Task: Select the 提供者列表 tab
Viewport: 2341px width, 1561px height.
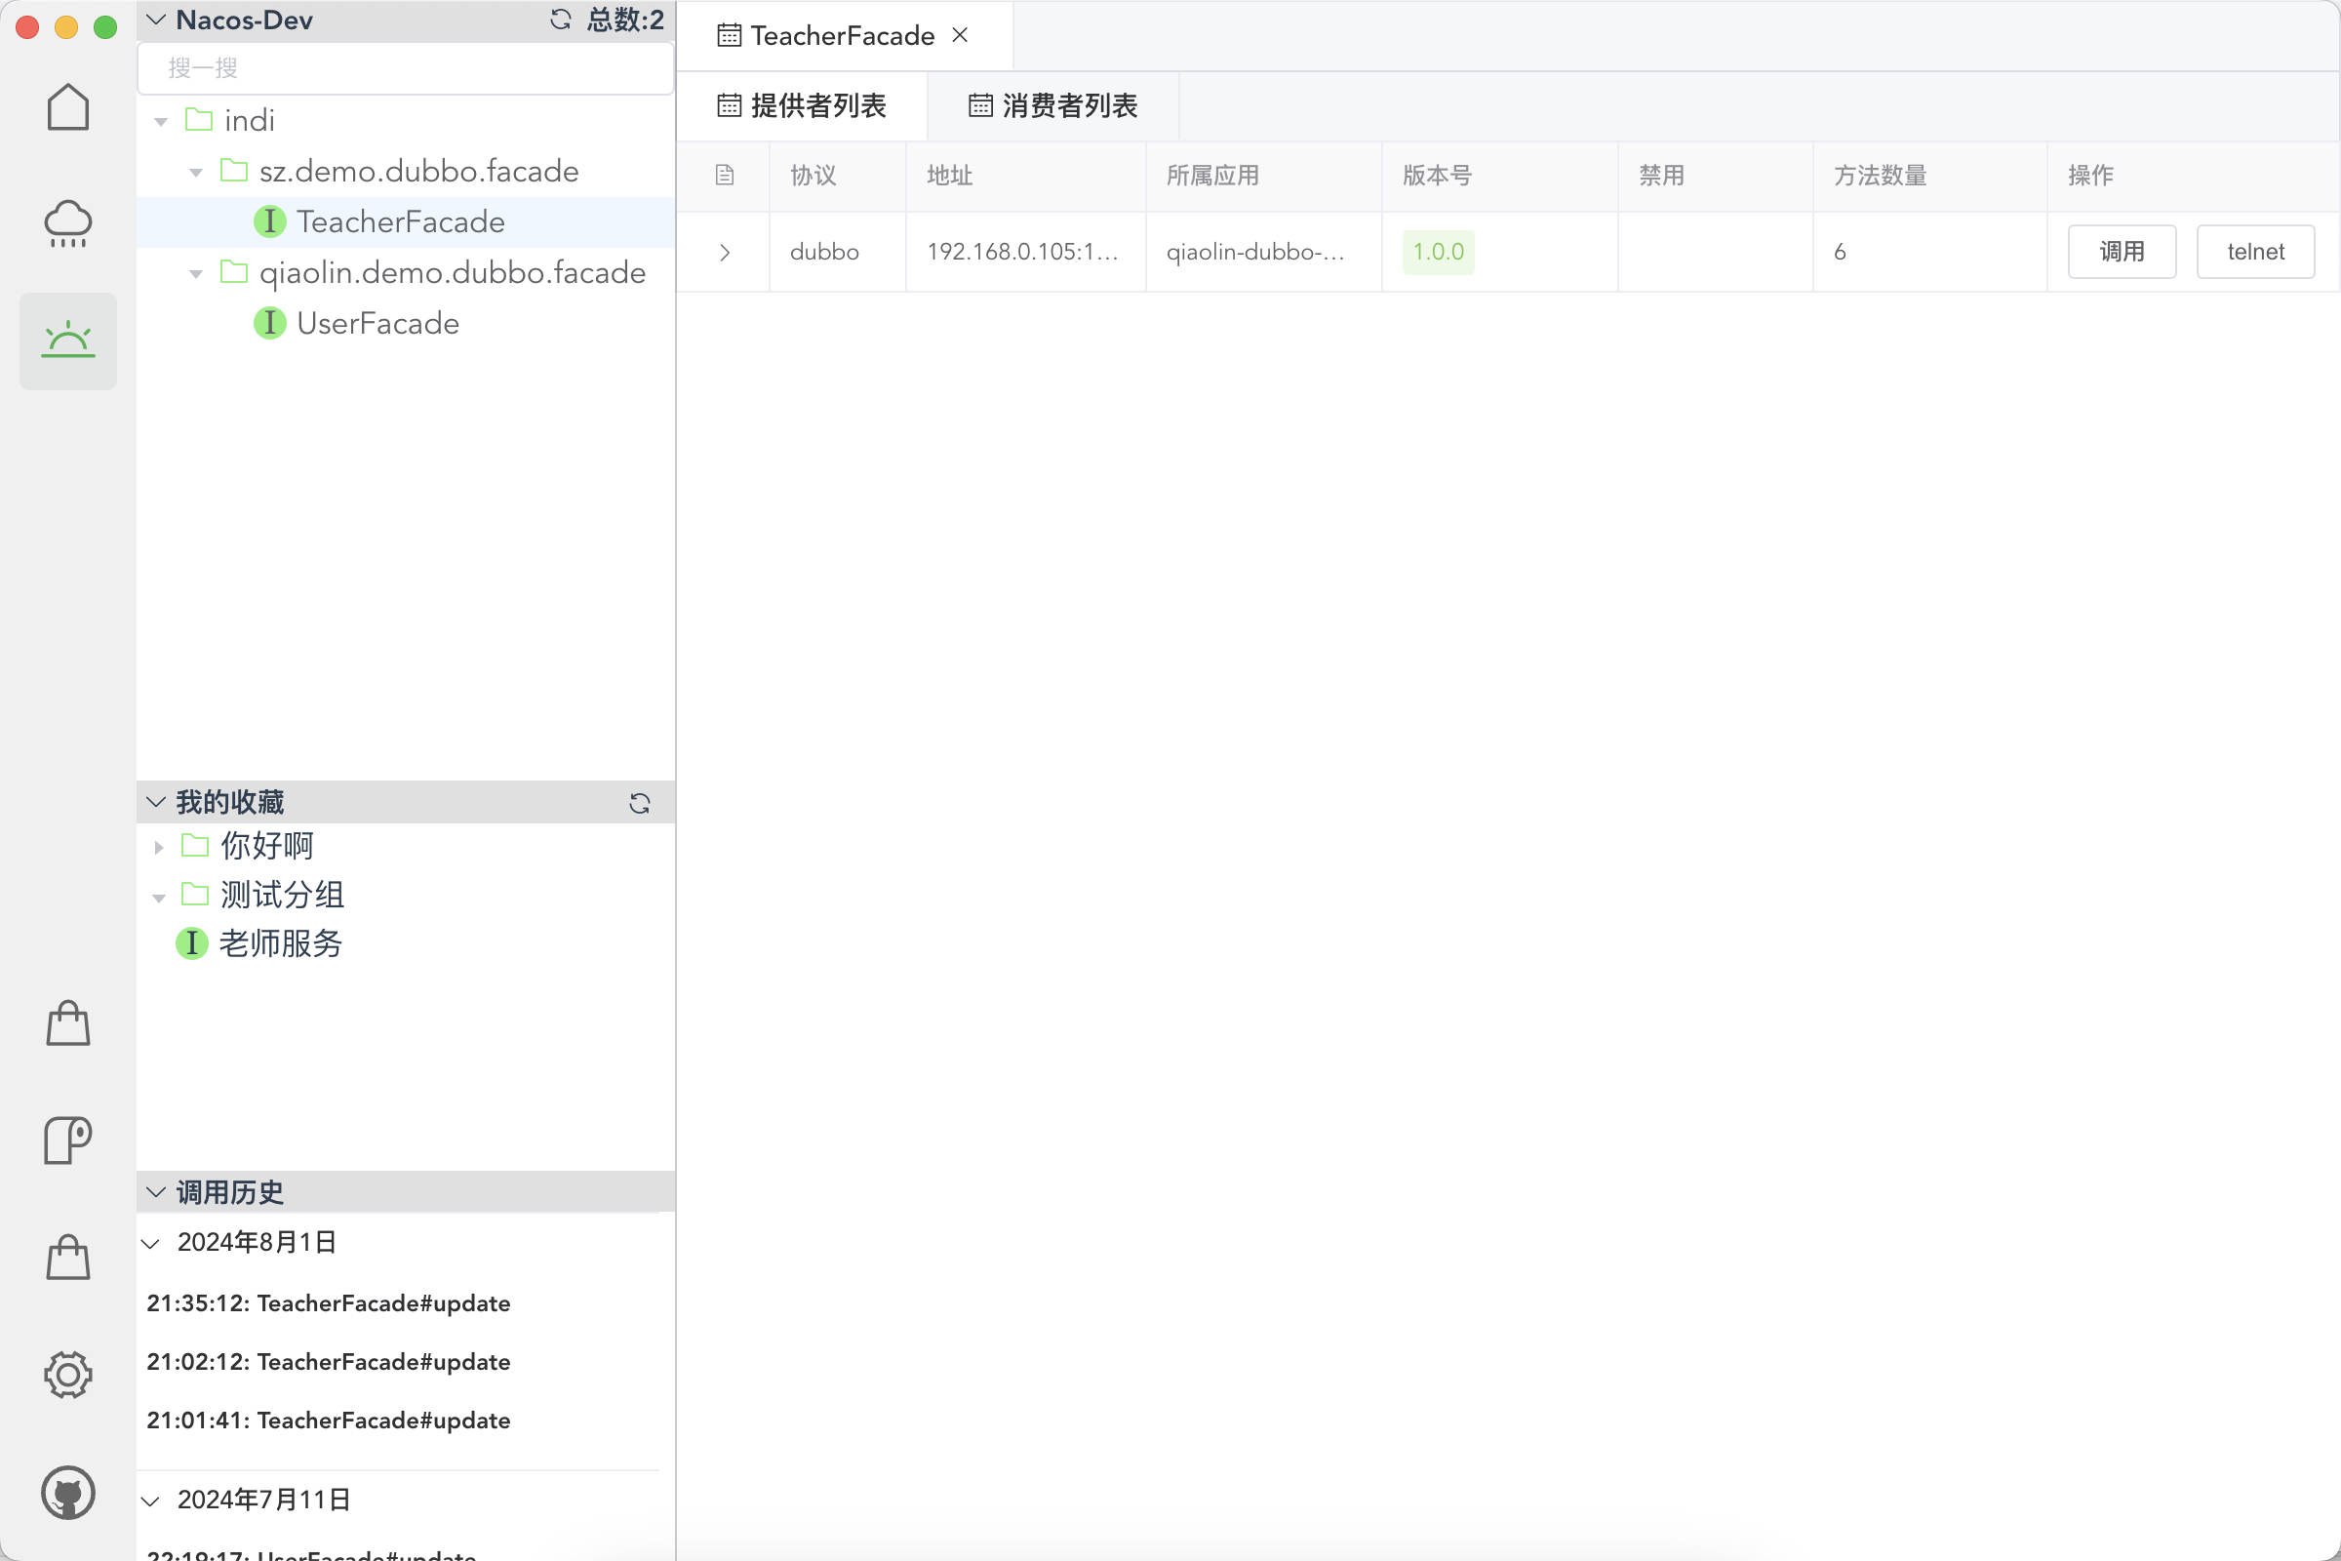Action: pyautogui.click(x=802, y=105)
